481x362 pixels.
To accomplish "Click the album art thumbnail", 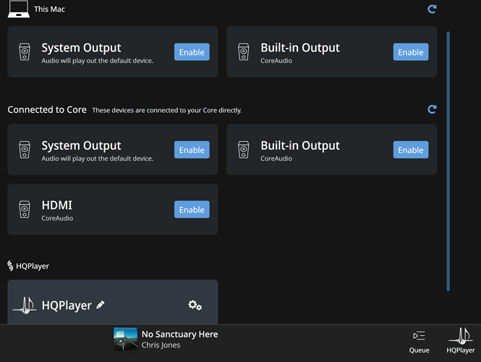I will (x=125, y=339).
